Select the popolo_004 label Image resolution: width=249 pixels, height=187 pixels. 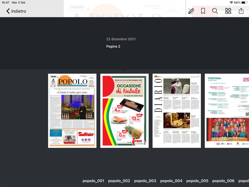coord(171,181)
